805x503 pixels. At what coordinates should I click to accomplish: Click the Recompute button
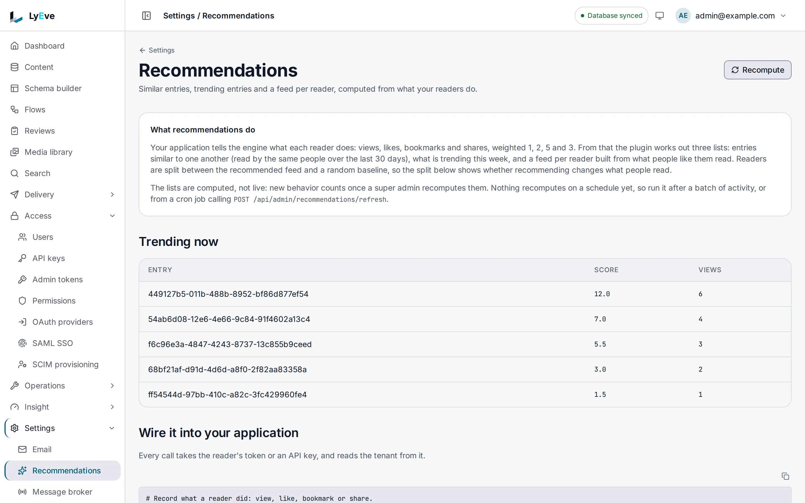pos(757,70)
